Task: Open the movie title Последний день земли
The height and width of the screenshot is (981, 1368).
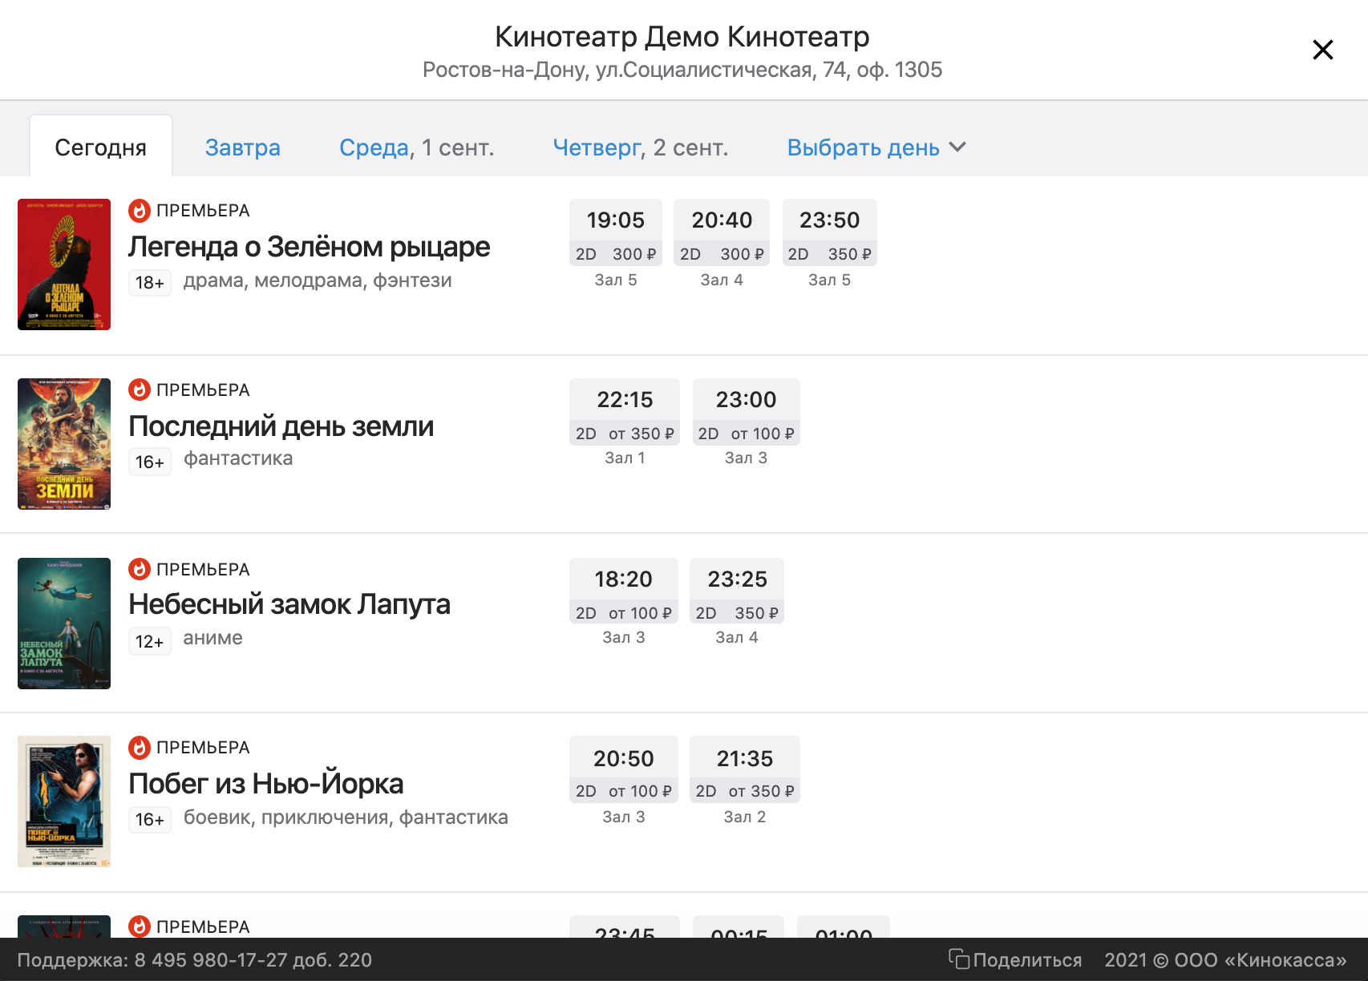Action: pyautogui.click(x=281, y=426)
